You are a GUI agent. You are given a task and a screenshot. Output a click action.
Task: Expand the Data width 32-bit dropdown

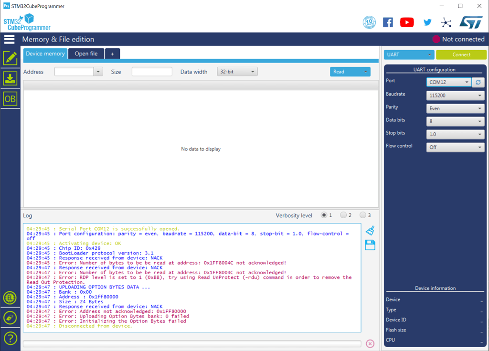(237, 72)
